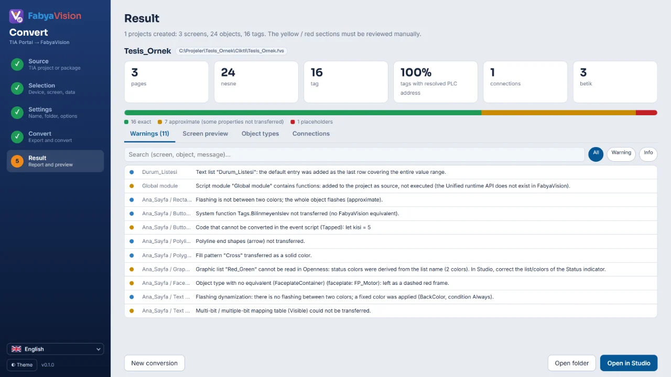Viewport: 671px width, 377px height.
Task: Click the New conversion button
Action: [155, 363]
